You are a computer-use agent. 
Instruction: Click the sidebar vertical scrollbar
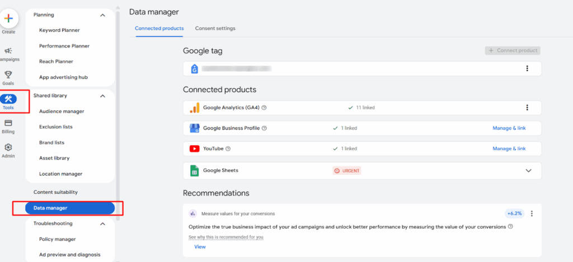[118, 115]
